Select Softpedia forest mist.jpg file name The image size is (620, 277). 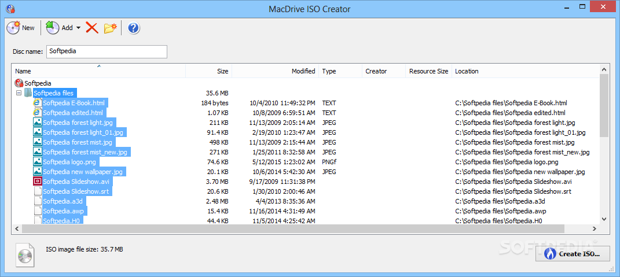click(78, 142)
